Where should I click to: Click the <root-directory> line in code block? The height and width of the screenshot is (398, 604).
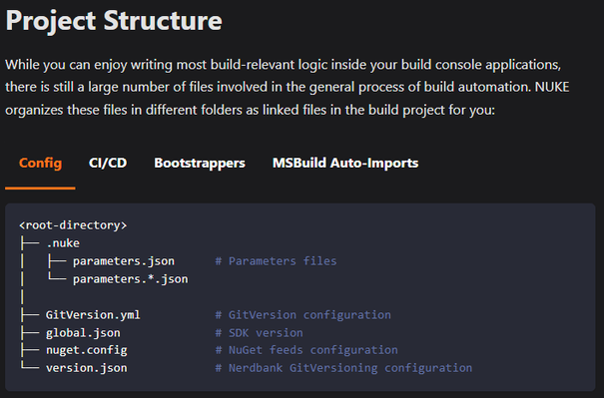pos(73,225)
